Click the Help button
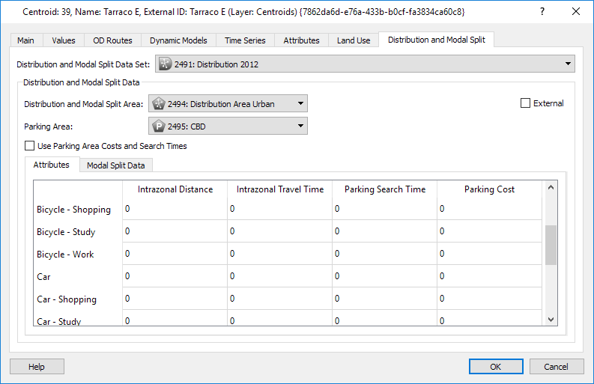594x384 pixels. click(x=37, y=367)
